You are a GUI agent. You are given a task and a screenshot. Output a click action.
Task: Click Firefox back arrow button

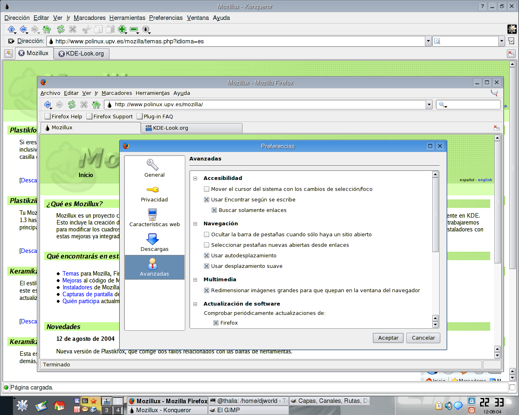[x=48, y=105]
